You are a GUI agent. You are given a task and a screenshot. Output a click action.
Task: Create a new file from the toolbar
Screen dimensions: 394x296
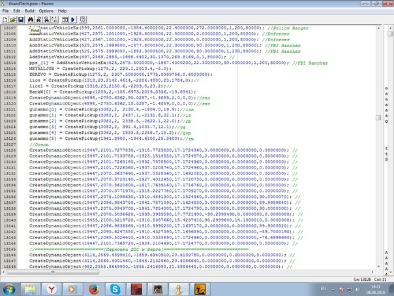tap(5, 20)
